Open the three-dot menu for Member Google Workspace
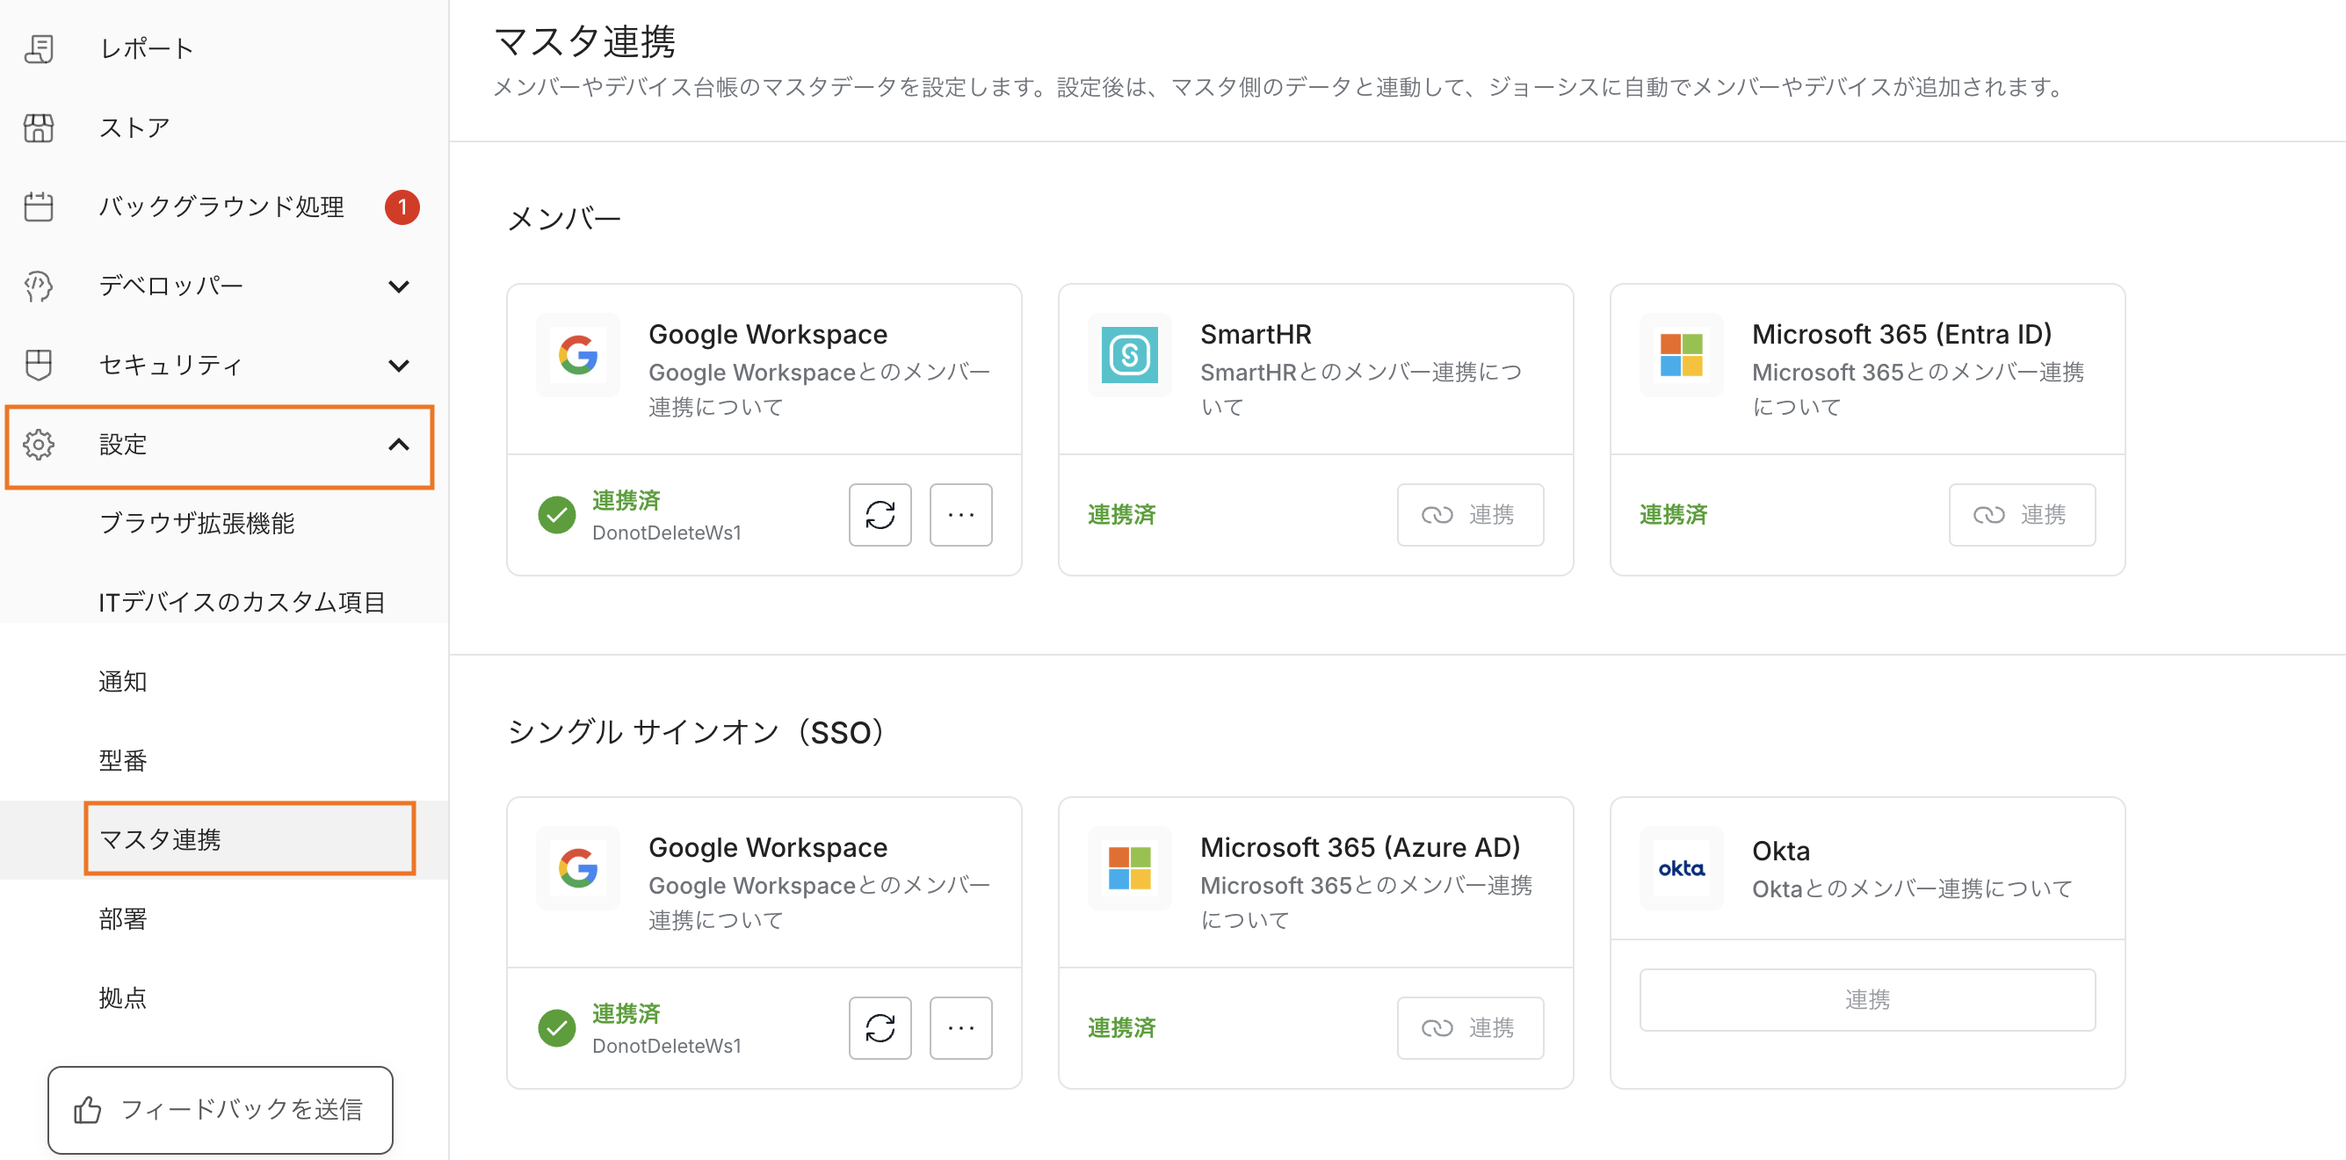 click(x=959, y=514)
